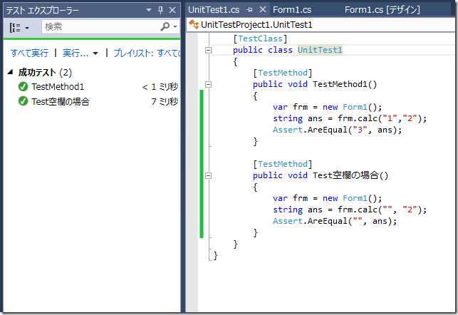Click the group-by icon in Test Explorer toolbar
The height and width of the screenshot is (315, 458).
(16, 26)
